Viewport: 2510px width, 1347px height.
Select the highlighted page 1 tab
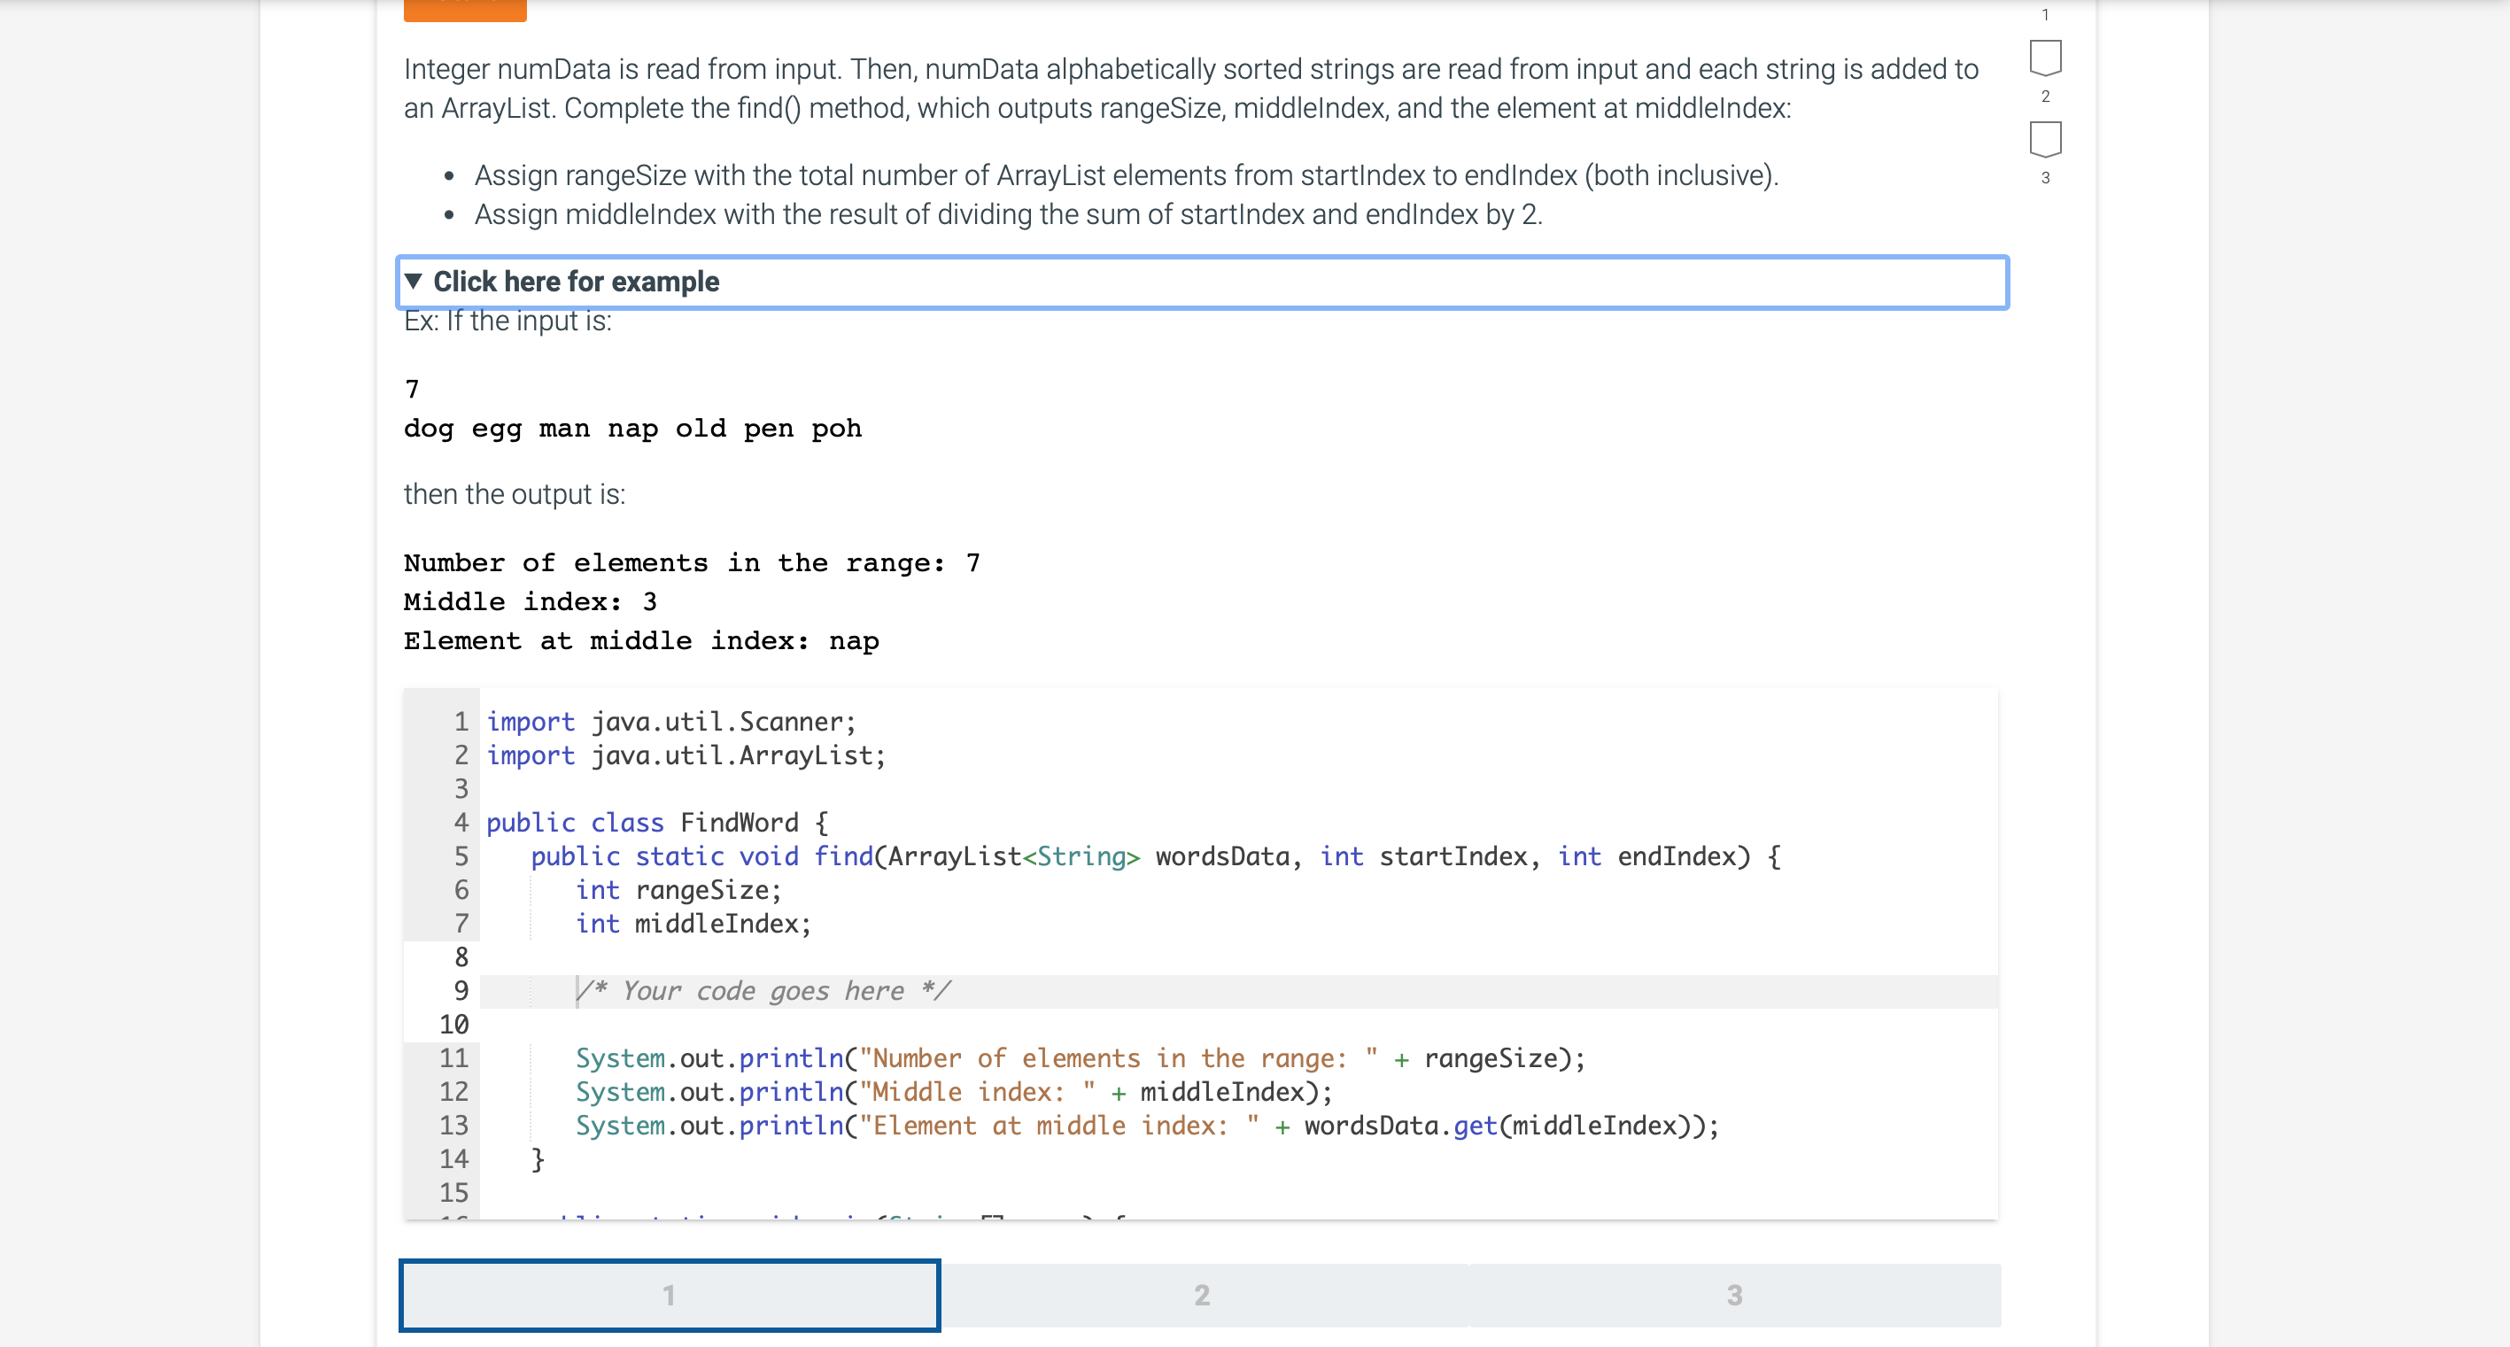[x=669, y=1295]
